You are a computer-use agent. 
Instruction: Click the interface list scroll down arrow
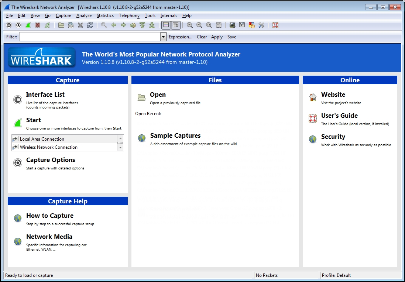120,147
